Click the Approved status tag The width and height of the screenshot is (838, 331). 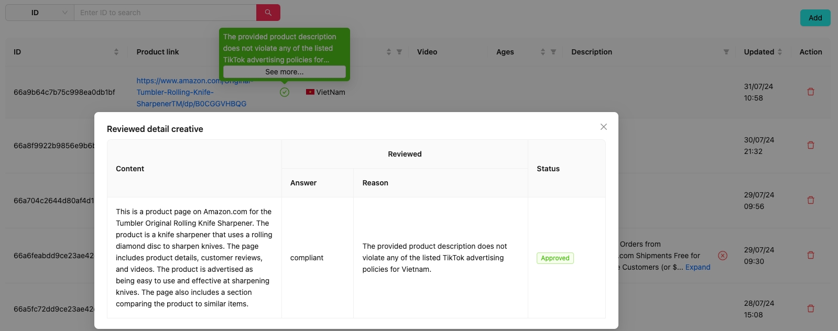pyautogui.click(x=555, y=258)
